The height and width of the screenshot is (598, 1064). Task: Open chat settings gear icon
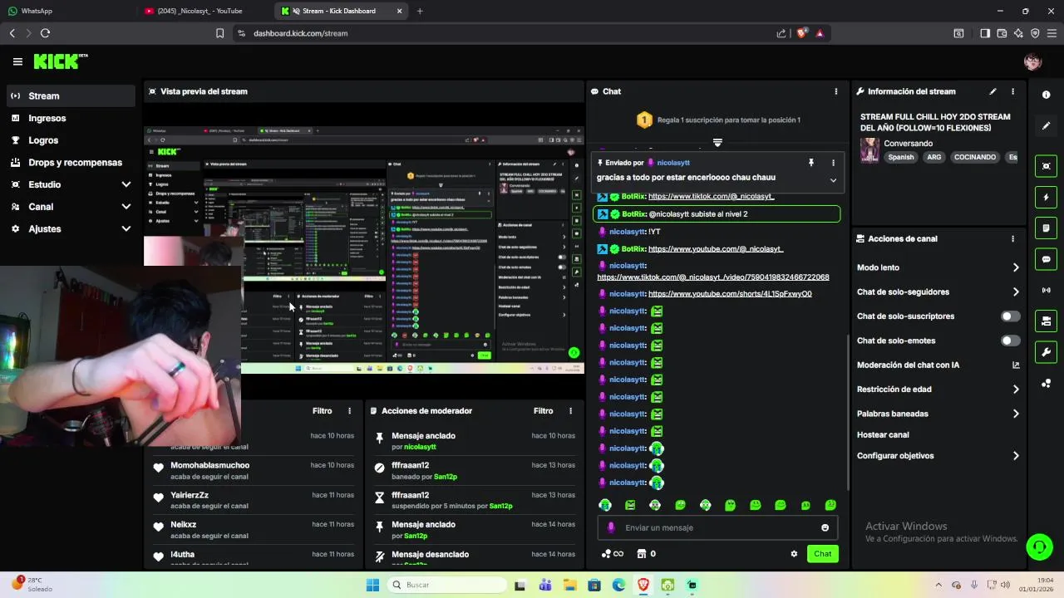point(794,554)
